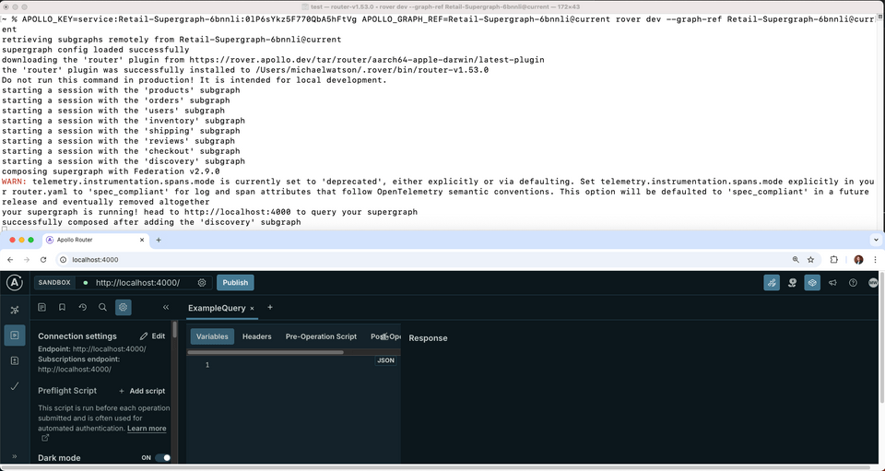Open the Explorer page in the left rail
Screen dimensions: 885x471
pos(15,336)
